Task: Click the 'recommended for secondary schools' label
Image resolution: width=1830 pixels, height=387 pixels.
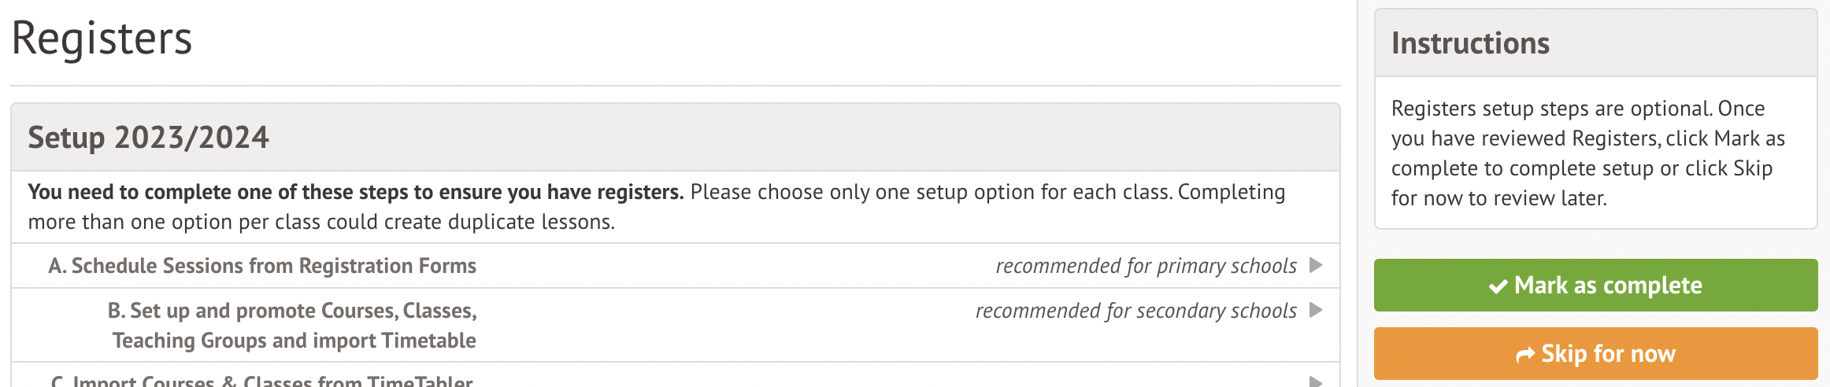Action: click(1135, 311)
